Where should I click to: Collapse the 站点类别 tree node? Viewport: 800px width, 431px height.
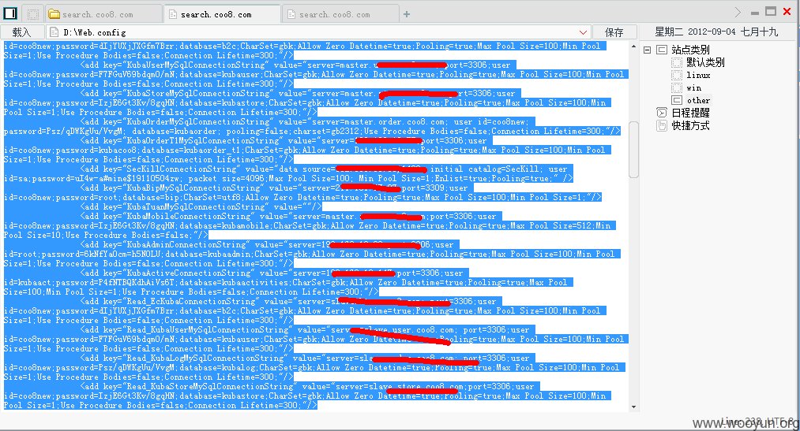647,50
